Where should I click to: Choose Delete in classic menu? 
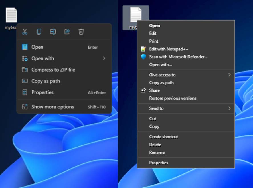pos(186,145)
